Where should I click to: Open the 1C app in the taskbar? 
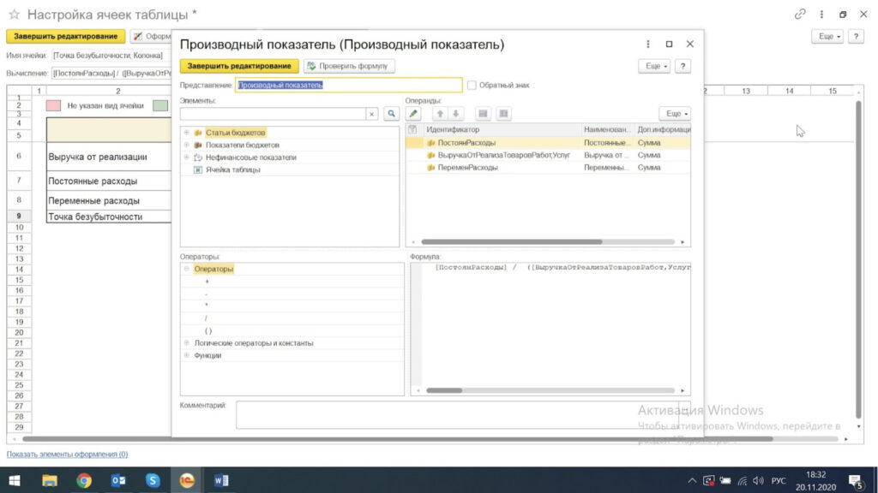click(x=186, y=480)
